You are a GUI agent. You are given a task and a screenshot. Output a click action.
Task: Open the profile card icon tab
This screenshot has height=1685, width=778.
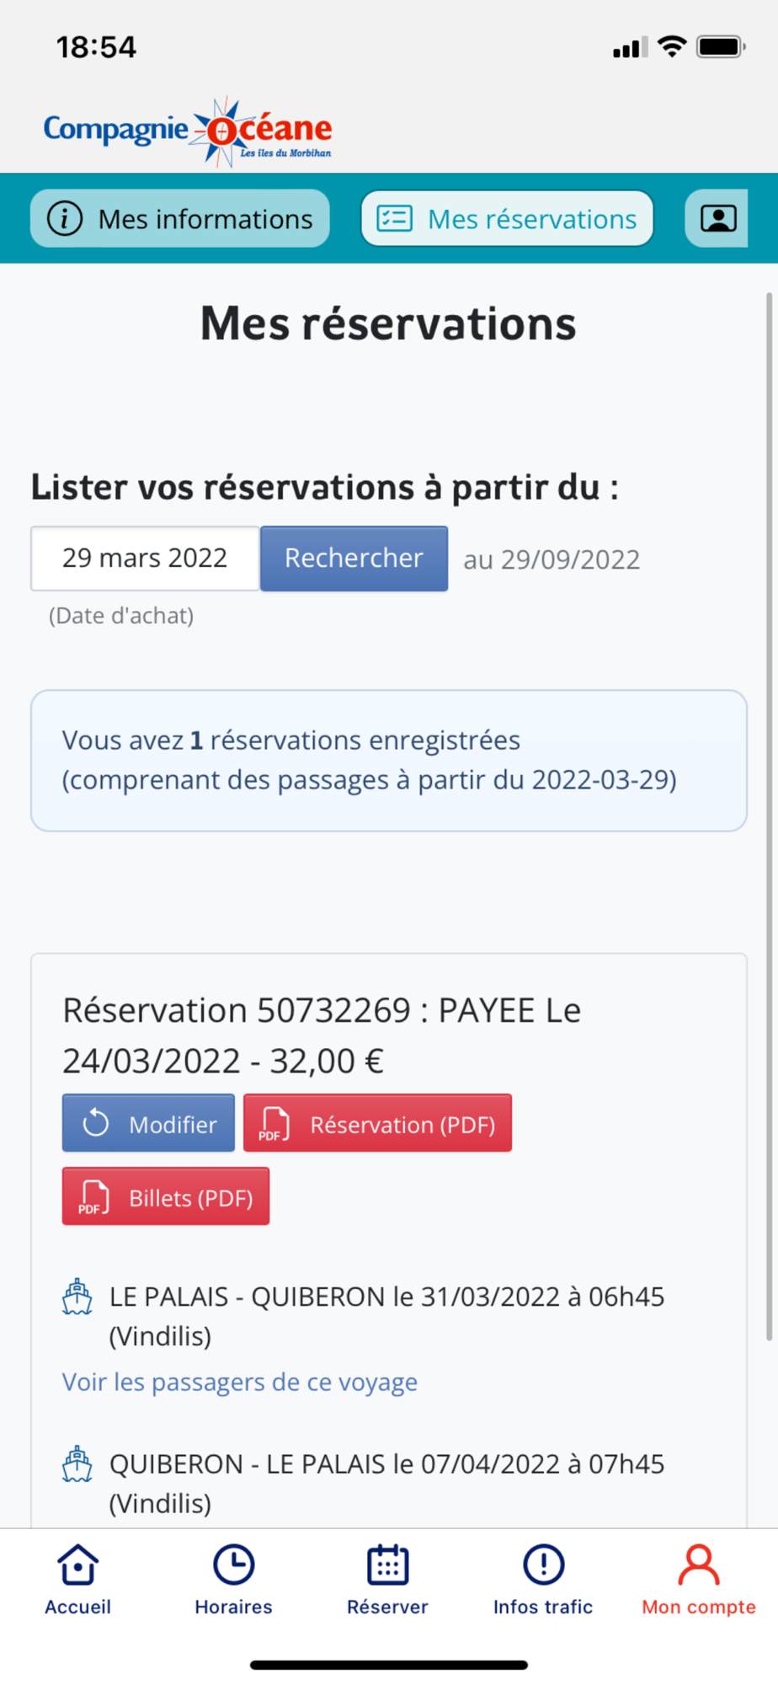coord(717,219)
